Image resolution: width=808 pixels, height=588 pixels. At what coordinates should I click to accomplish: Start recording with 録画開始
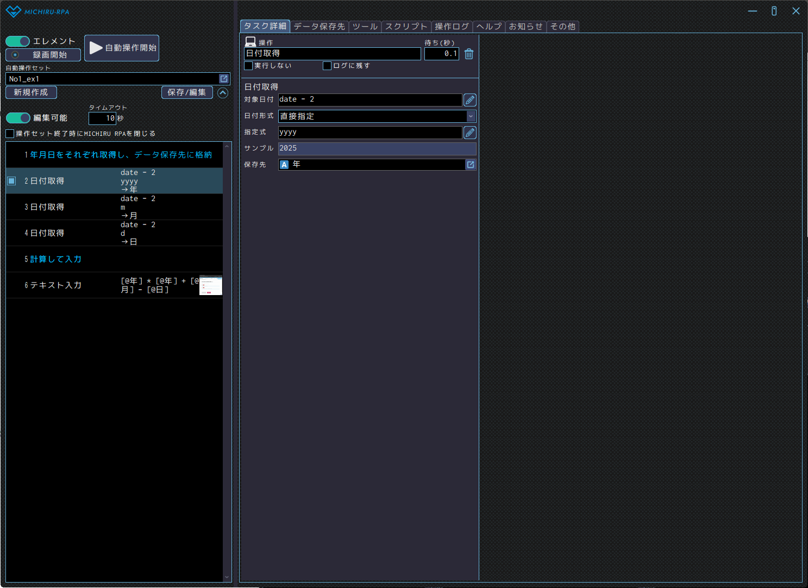pos(43,55)
